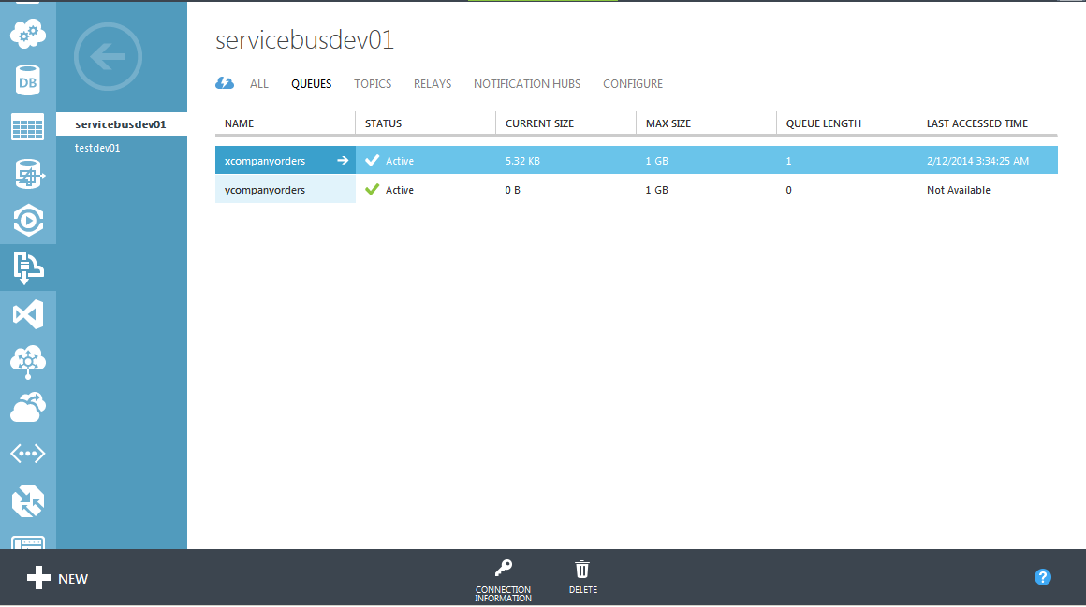Screen dimensions: 1086x607
Task: Click the xcompanyorders Active checkmark
Action: [x=372, y=161]
